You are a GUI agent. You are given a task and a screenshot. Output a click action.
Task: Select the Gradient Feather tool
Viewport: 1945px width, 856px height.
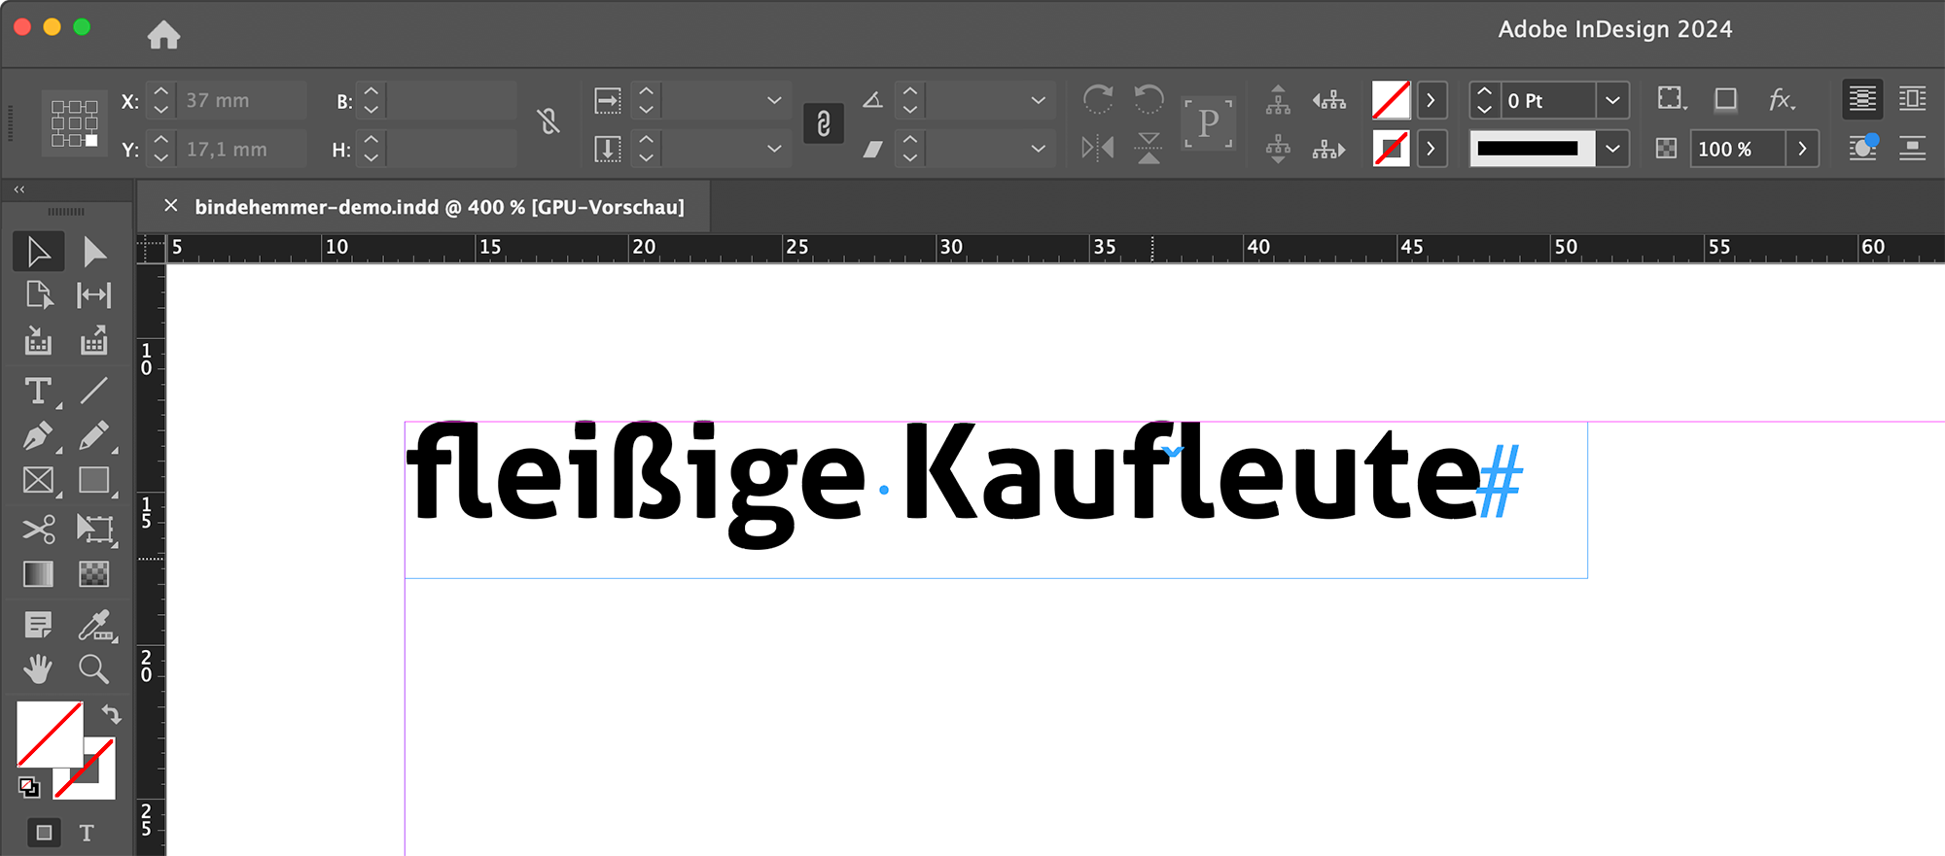[94, 574]
